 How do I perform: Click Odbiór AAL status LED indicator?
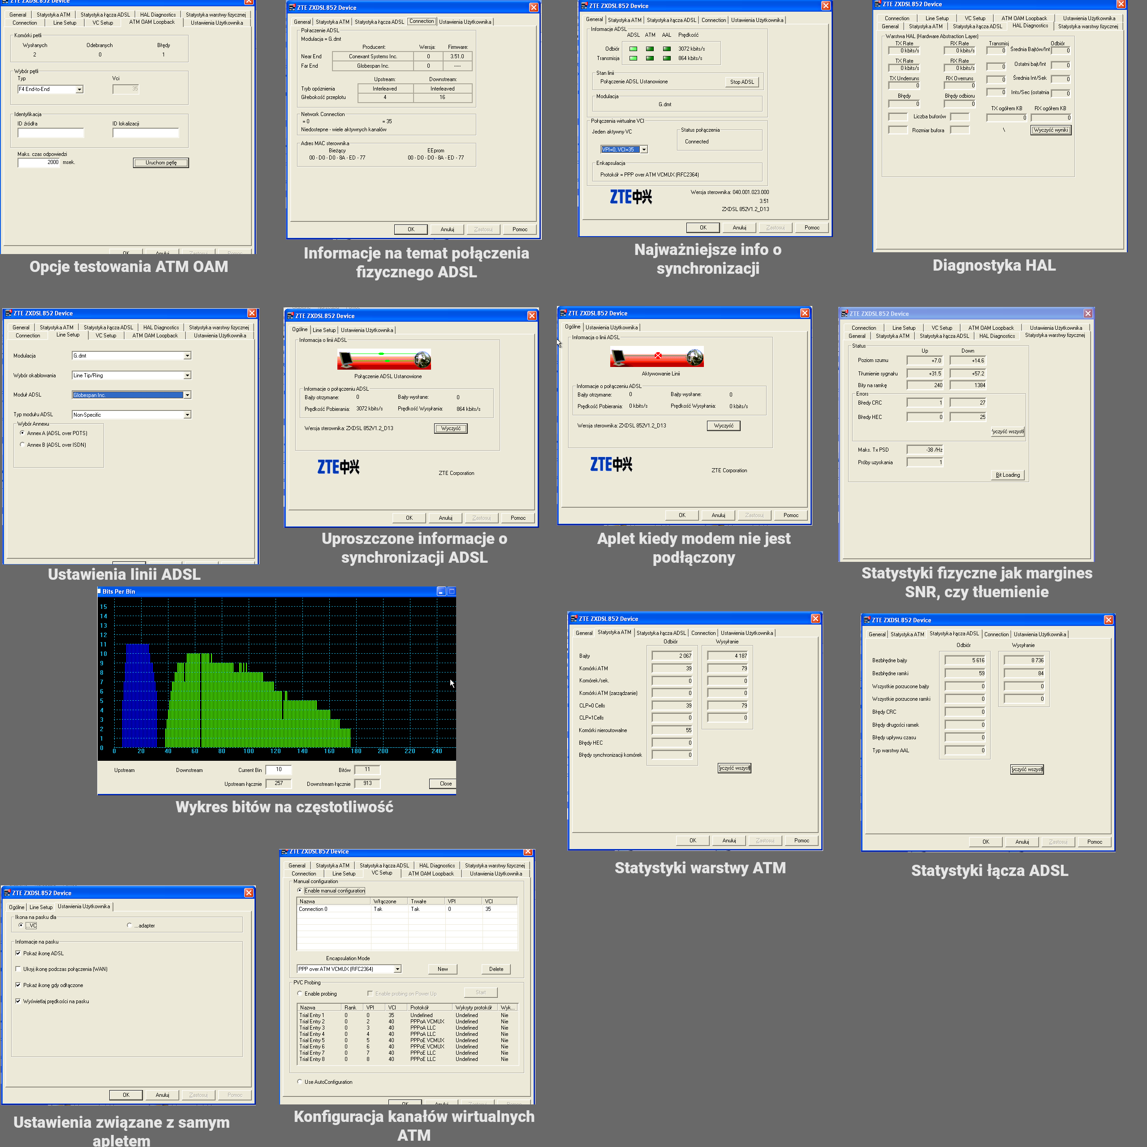[x=667, y=49]
